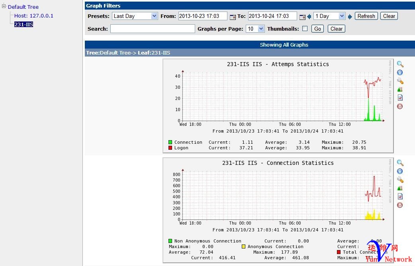The image size is (415, 266).
Task: Click the 231-IIS IIS - Attemps Statistics title
Action: 278,64
